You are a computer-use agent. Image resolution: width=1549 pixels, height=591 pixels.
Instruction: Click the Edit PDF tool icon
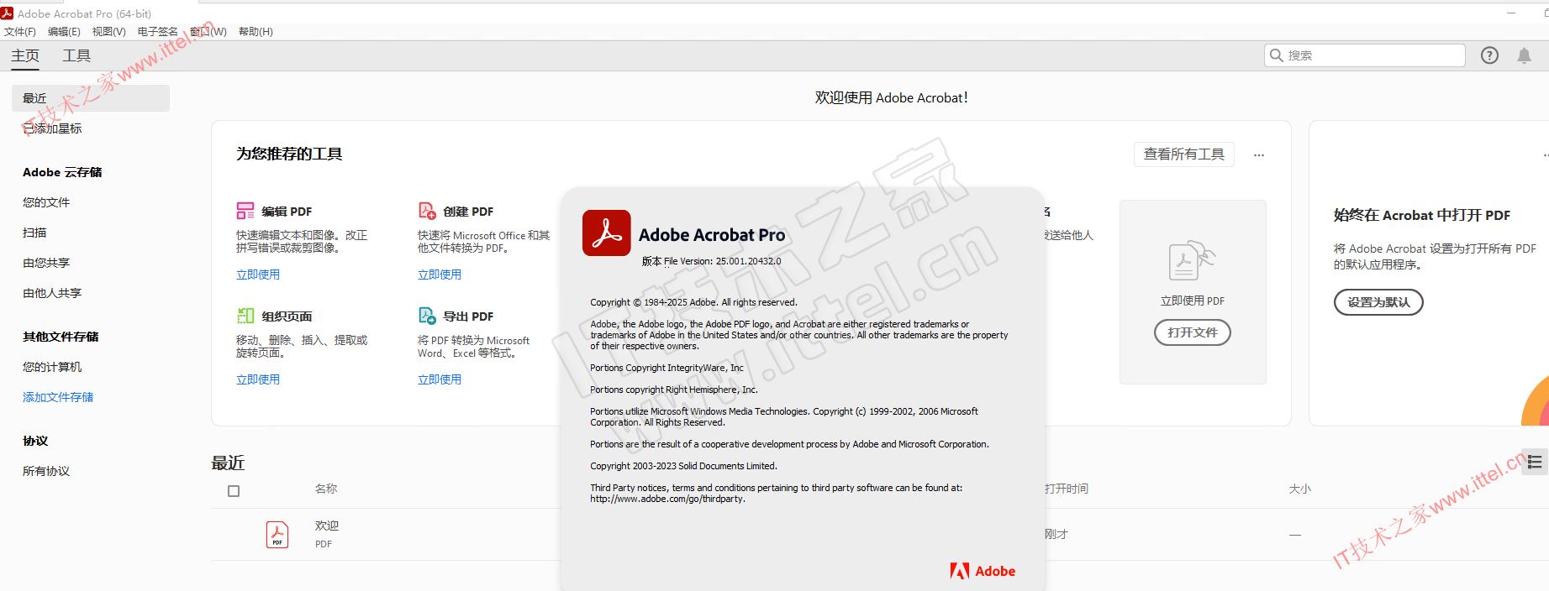245,211
